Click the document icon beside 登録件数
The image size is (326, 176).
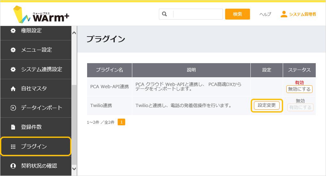13,127
